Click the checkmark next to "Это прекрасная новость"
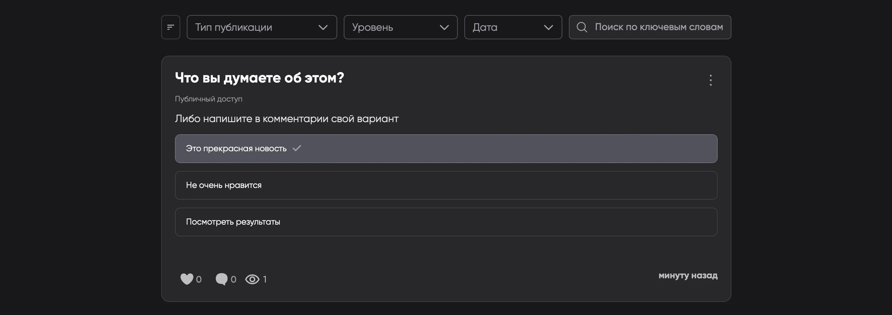This screenshot has width=892, height=315. tap(297, 148)
